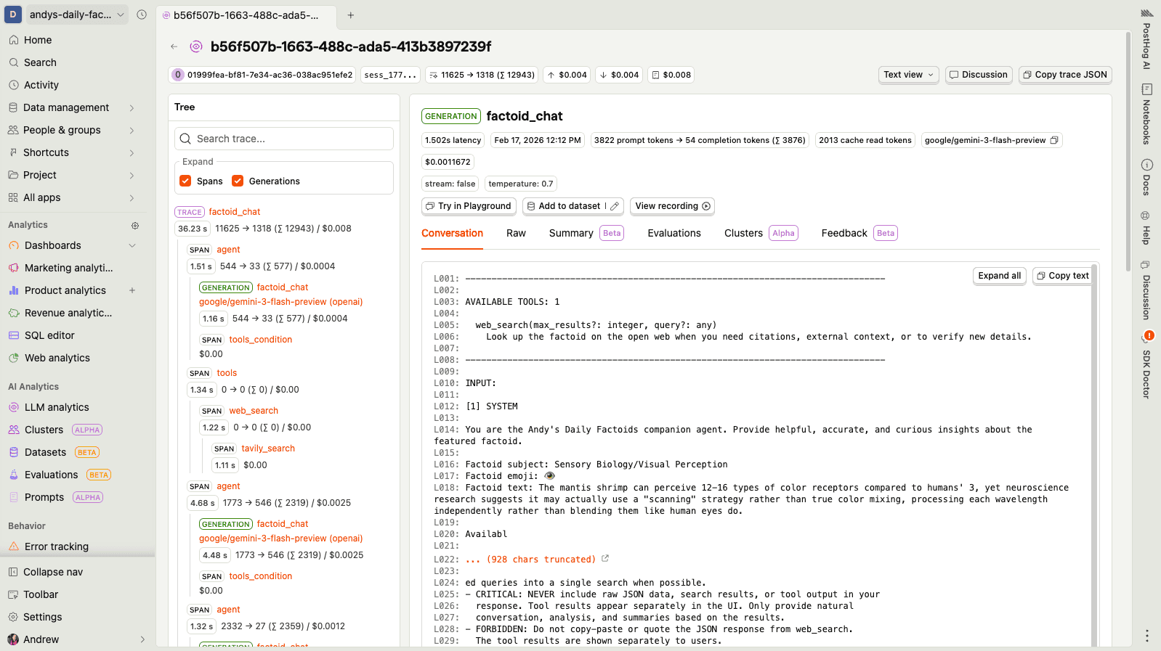This screenshot has height=651, width=1161.
Task: Open Search in the sidebar
Action: click(39, 62)
